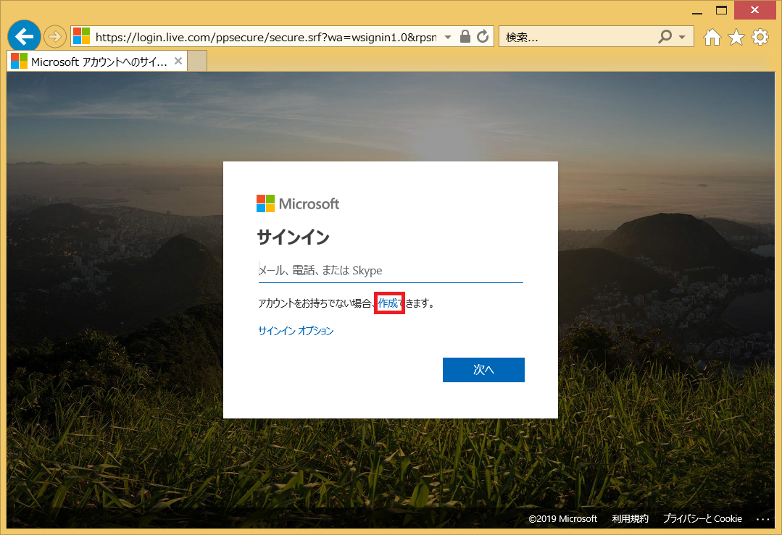This screenshot has height=535, width=782.
Task: Click the security lock icon in address bar
Action: tap(465, 36)
